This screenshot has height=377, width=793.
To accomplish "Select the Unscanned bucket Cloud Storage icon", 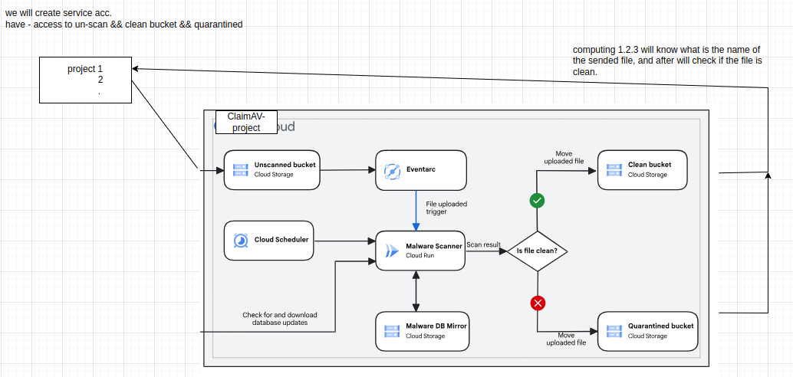I will (x=240, y=170).
